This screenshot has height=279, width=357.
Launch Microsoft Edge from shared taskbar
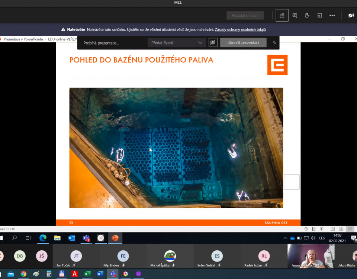tap(43, 238)
